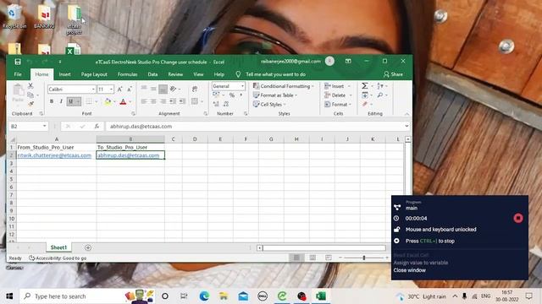Viewport: 542px width, 304px height.
Task: Open the File menu
Action: pos(18,74)
